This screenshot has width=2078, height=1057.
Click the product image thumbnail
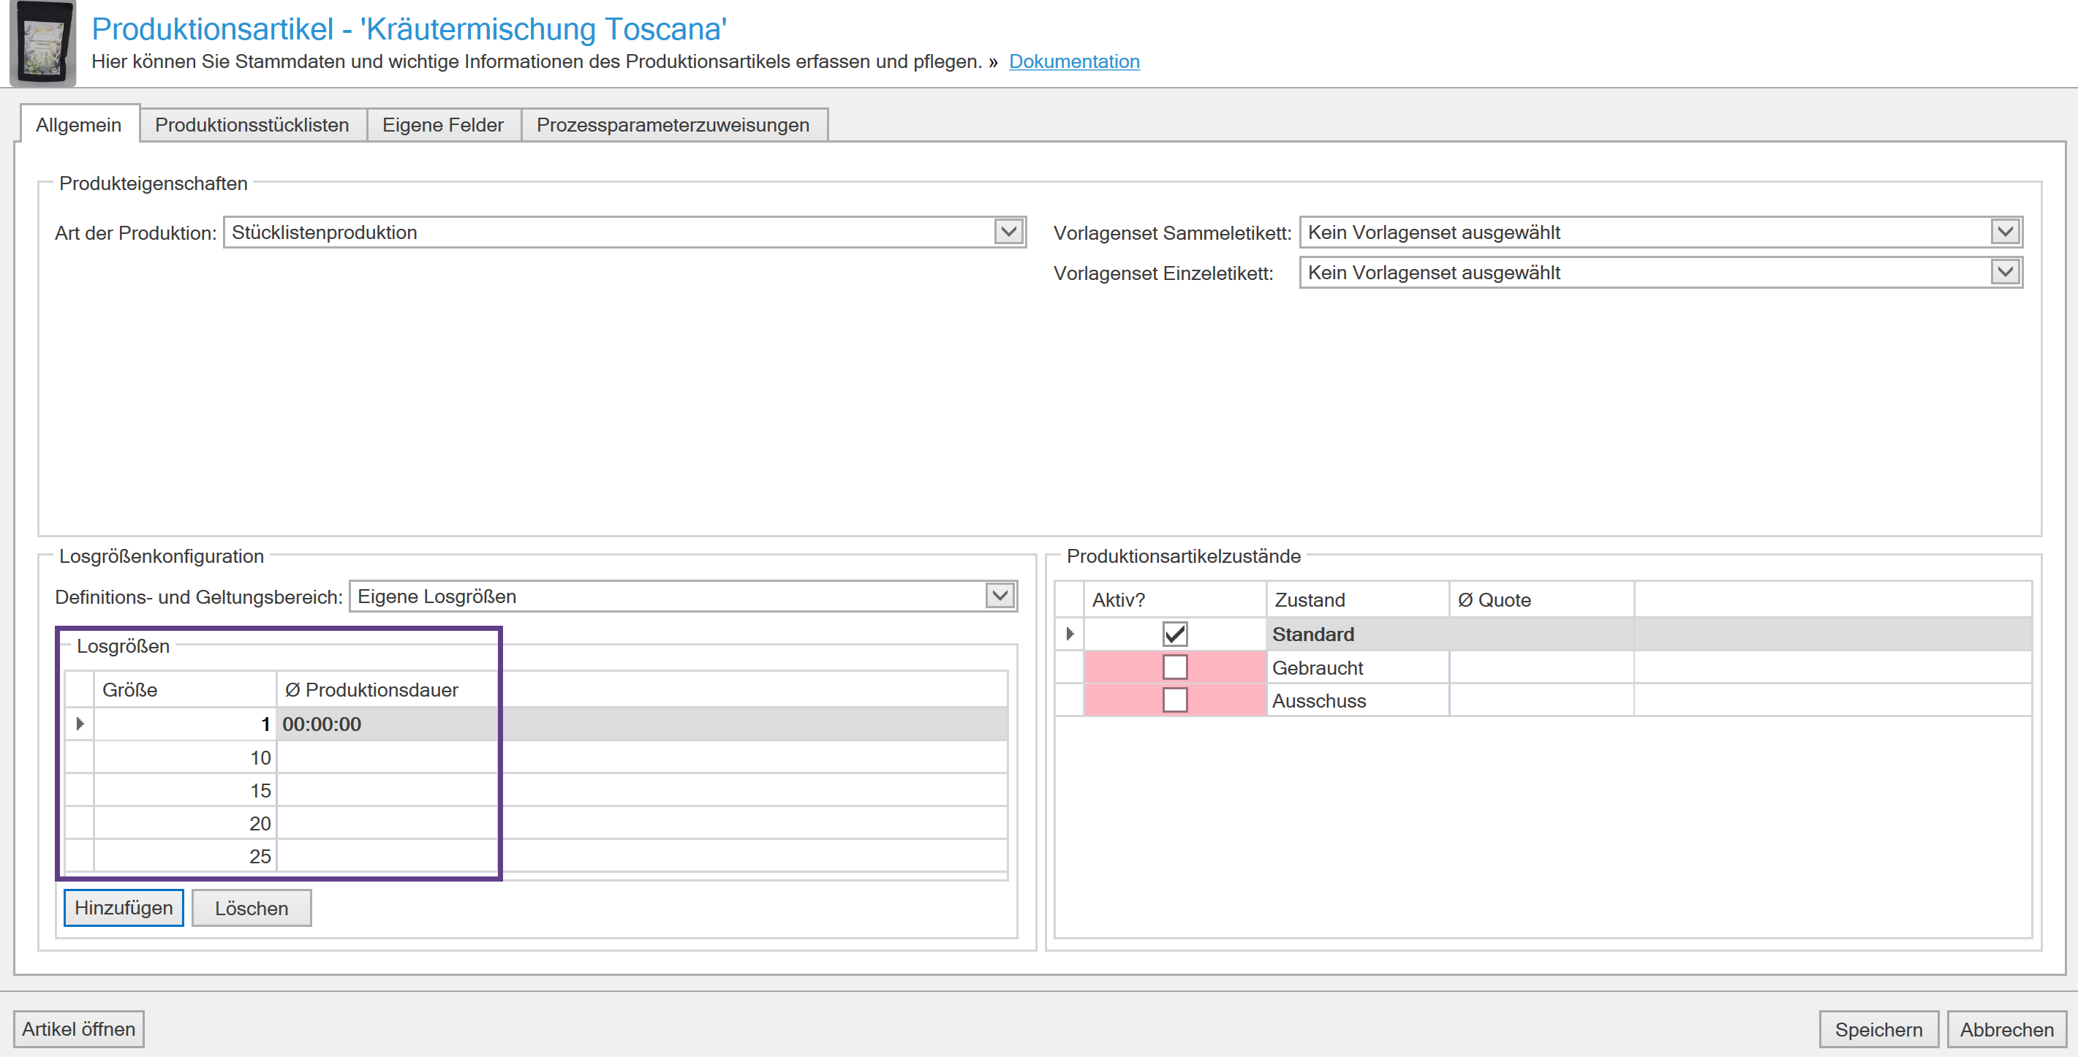point(42,44)
